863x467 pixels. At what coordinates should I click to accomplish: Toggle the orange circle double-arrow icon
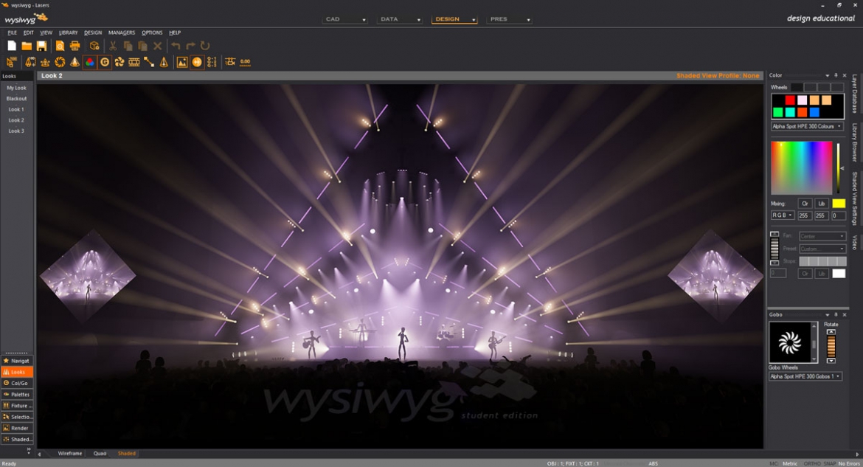[x=197, y=62]
